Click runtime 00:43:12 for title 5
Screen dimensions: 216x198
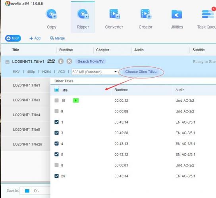click(121, 154)
